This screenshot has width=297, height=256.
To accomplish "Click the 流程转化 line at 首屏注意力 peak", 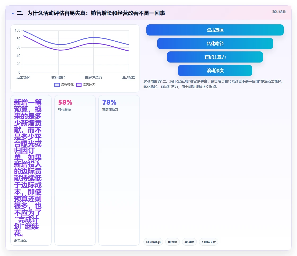I will point(93,37).
